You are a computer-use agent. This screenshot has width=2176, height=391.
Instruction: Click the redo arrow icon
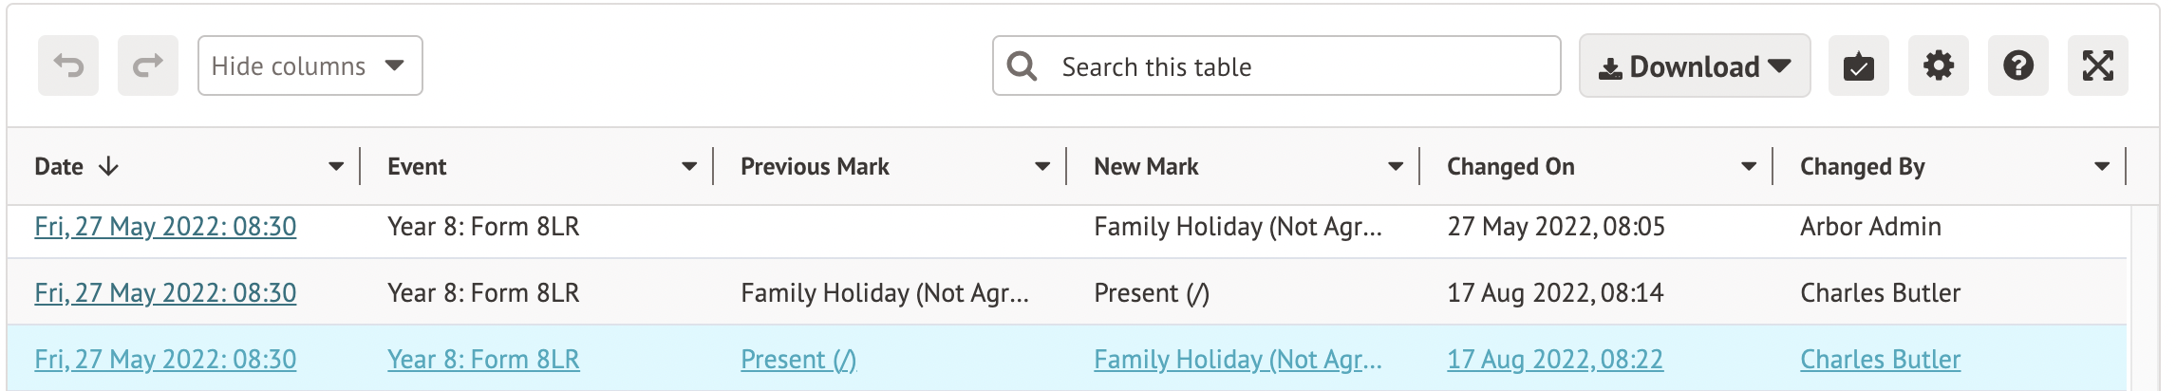click(148, 66)
